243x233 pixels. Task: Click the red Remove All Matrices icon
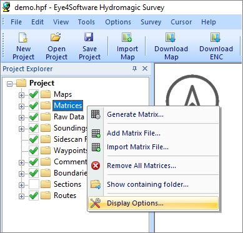[x=96, y=166]
